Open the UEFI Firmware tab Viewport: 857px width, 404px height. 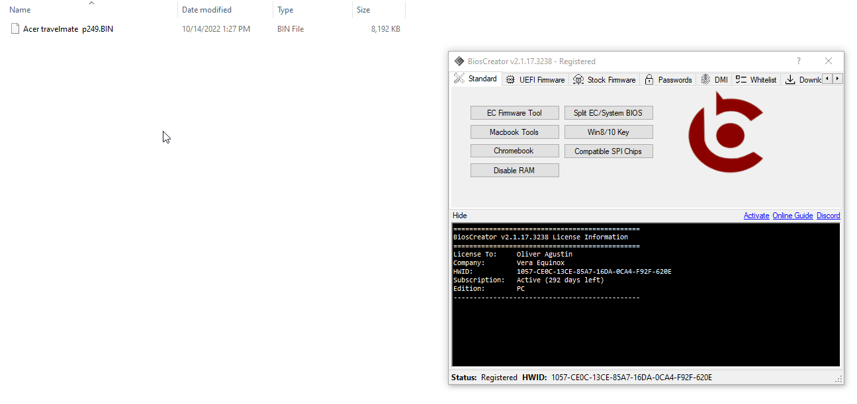535,80
